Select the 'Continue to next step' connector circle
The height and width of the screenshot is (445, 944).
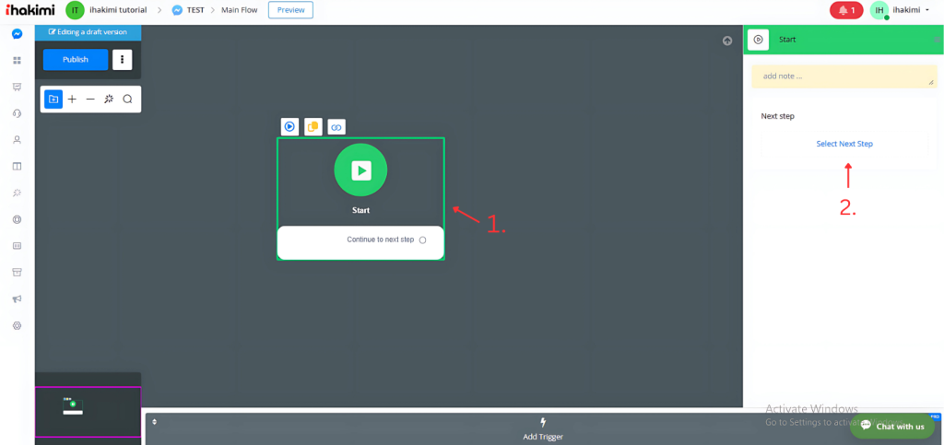tap(422, 240)
